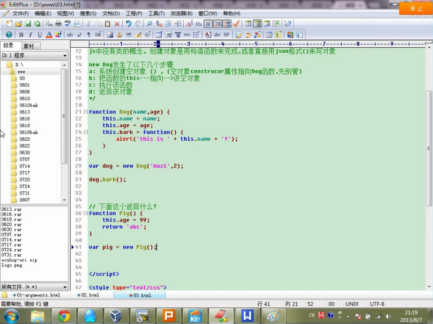The image size is (433, 324).
Task: Toggle the Word Wrap button
Action: pos(208,24)
